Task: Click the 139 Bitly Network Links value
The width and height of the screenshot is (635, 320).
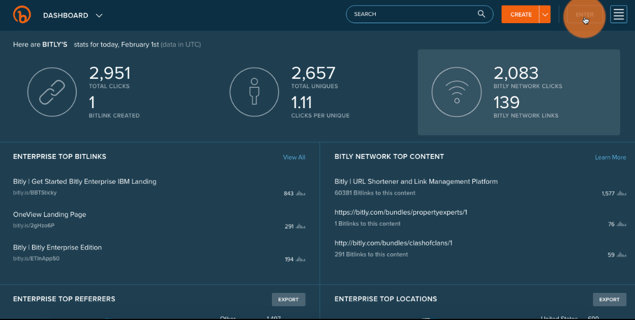Action: coord(506,103)
